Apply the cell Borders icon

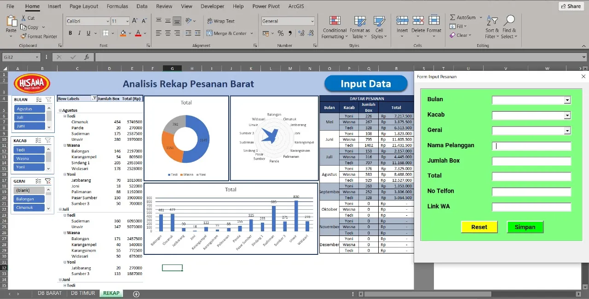pos(106,33)
